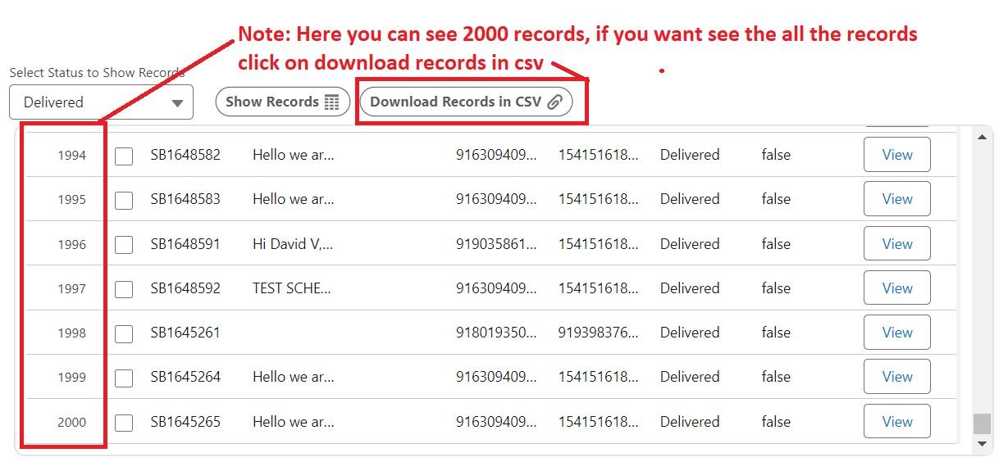Tick the checkbox for record SB1648582
Image resolution: width=1008 pixels, height=471 pixels.
[x=124, y=156]
